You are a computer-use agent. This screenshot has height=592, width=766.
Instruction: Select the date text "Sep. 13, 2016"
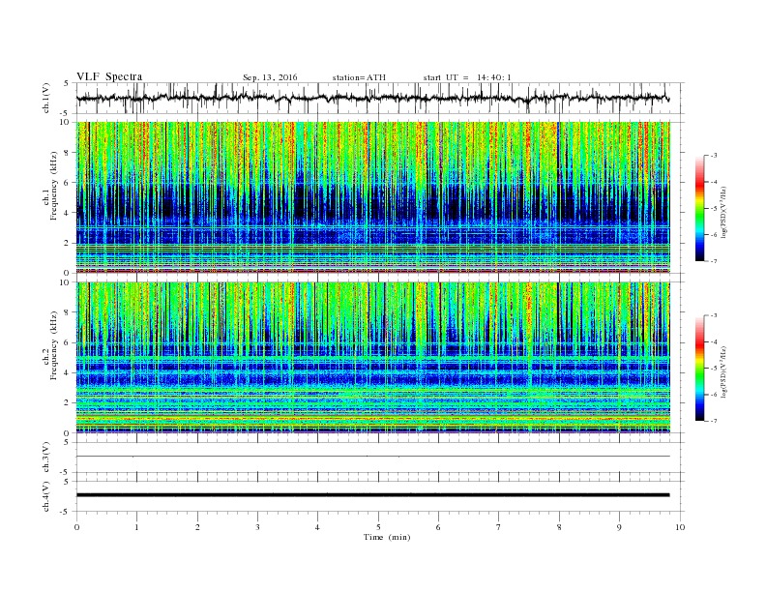click(270, 77)
